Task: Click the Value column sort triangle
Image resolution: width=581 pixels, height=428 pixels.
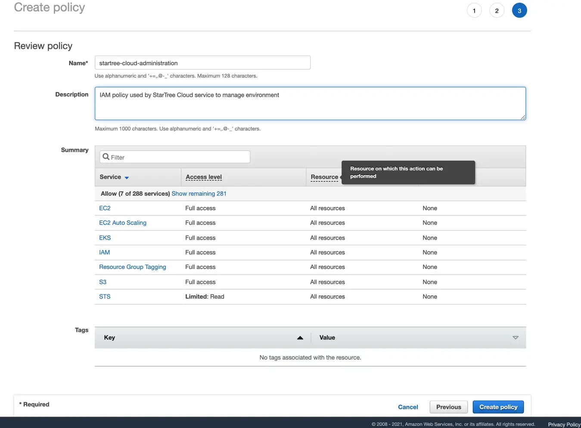Action: [516, 338]
